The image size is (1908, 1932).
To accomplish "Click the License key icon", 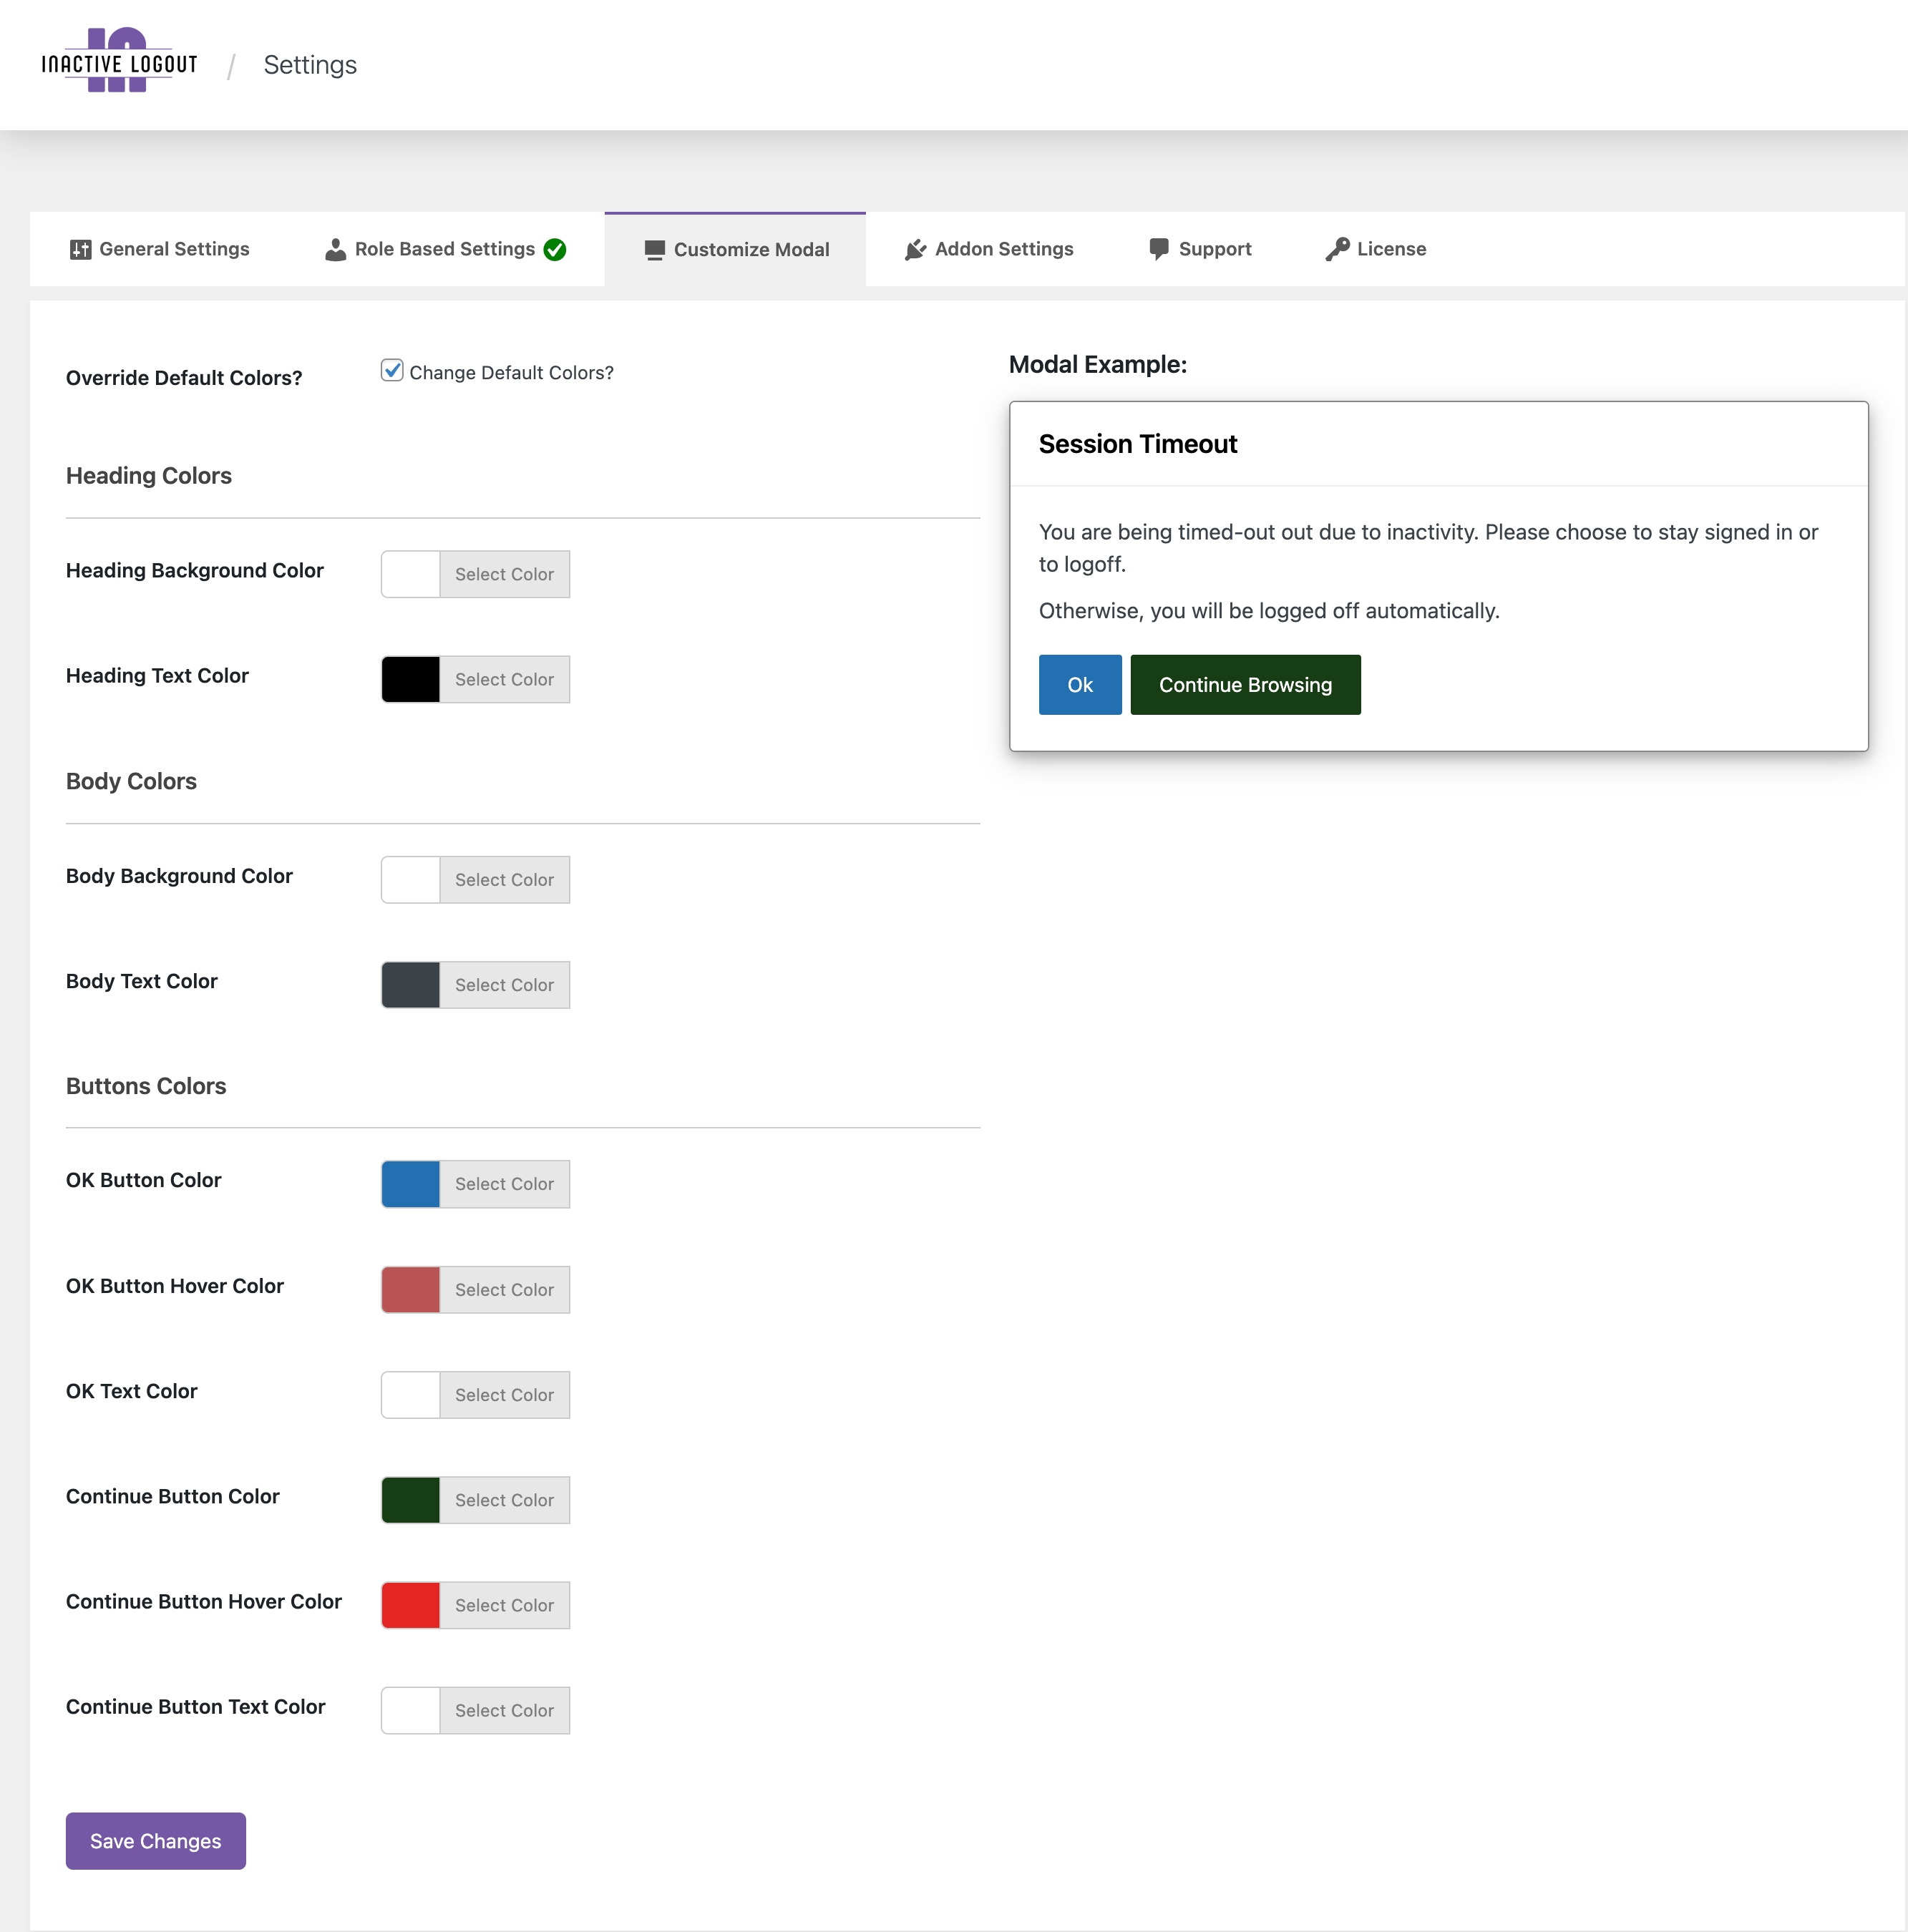I will tap(1337, 250).
